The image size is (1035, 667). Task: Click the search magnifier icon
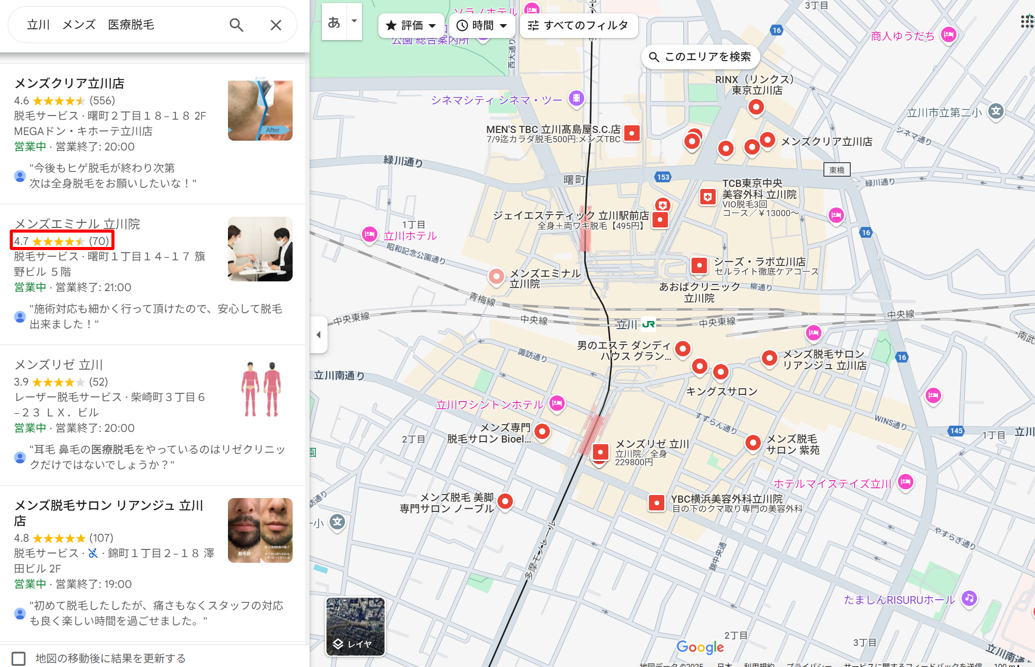point(236,25)
